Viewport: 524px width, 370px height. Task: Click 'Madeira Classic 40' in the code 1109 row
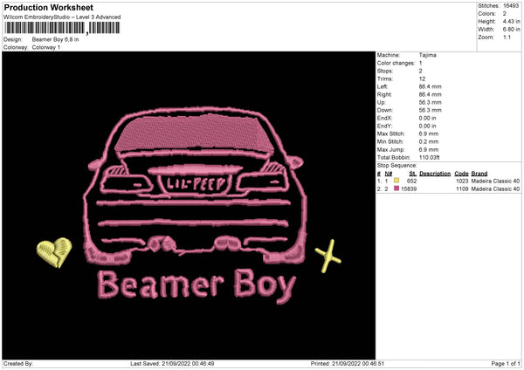(x=495, y=188)
